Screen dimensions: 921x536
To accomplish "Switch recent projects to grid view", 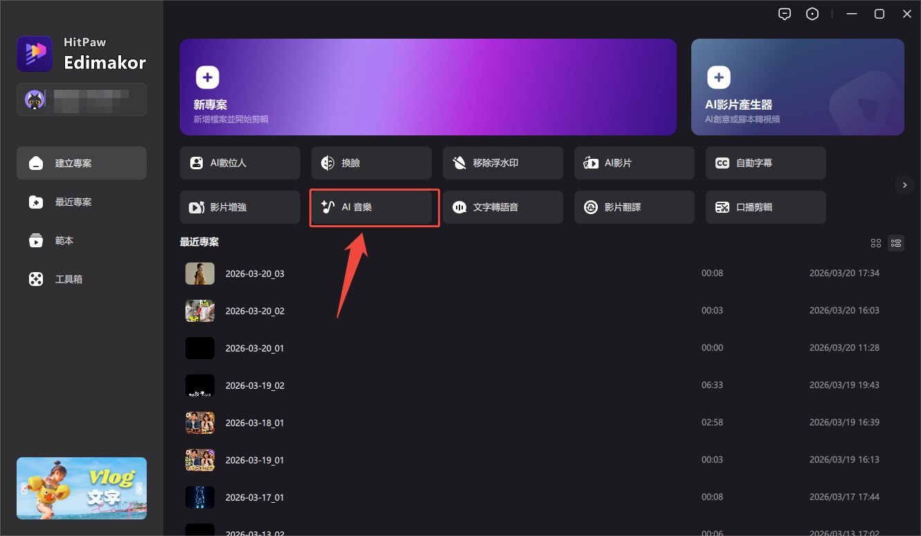I will pyautogui.click(x=876, y=243).
